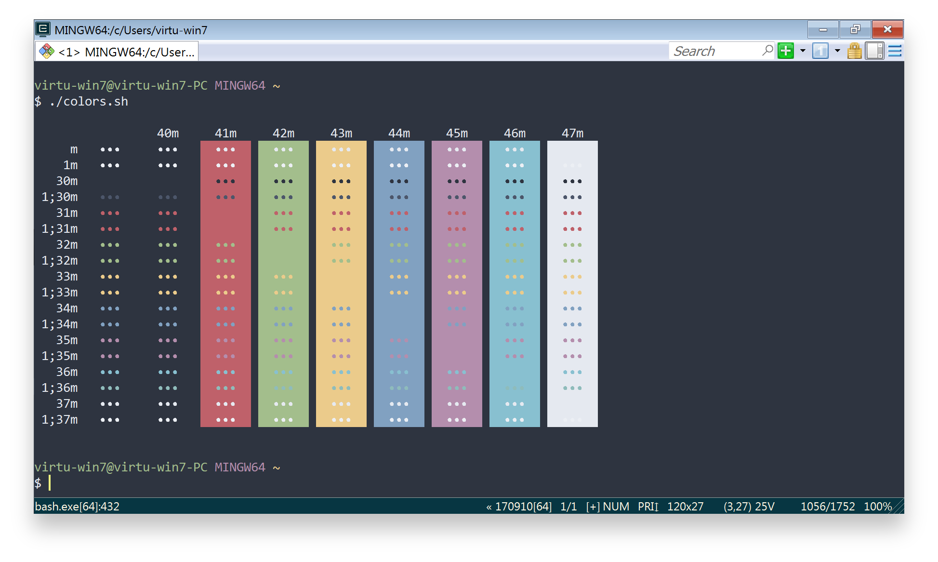Open the dropdown next to the green plus

pyautogui.click(x=802, y=51)
